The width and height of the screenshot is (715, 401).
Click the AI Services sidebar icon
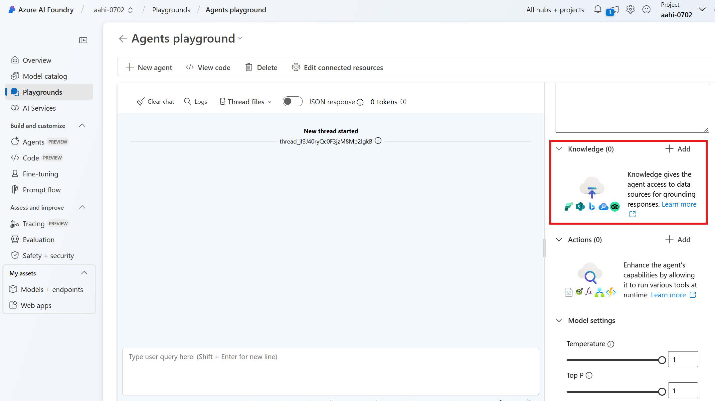15,108
